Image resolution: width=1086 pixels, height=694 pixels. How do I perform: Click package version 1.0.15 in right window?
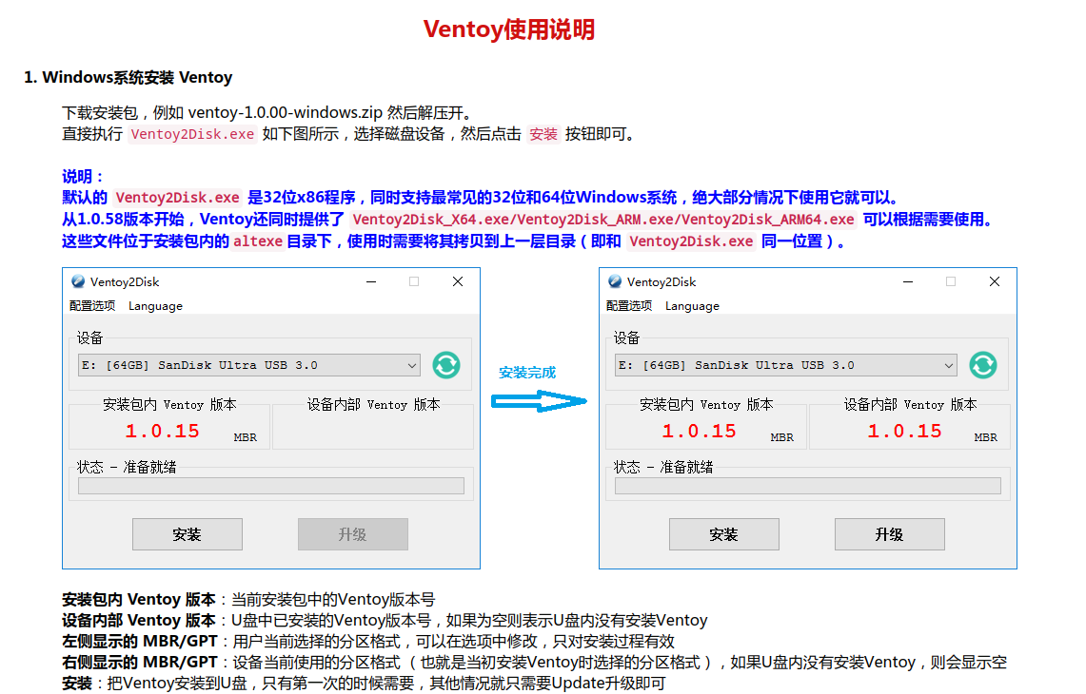coord(699,431)
